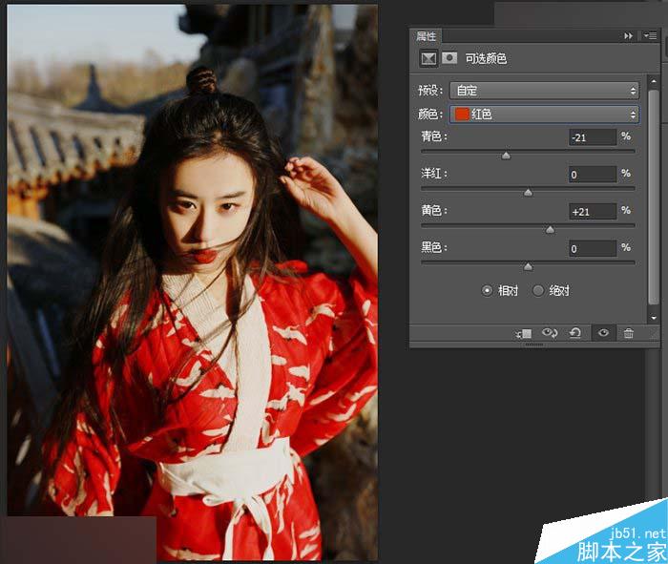The image size is (668, 564).
Task: Delete the adjustment layer with the trash icon
Action: [x=628, y=333]
